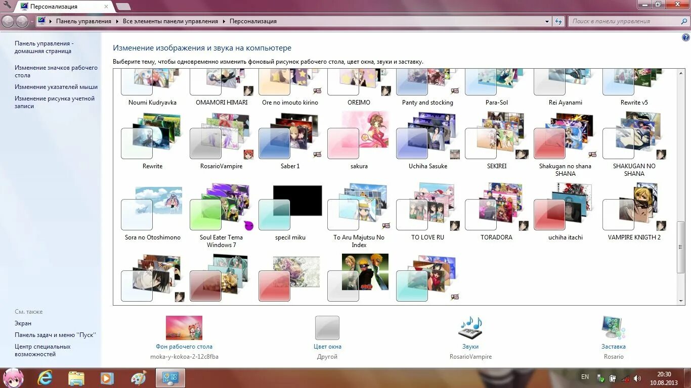Screen dimensions: 691x388
Task: Expand the address bar history dropdown
Action: click(547, 21)
